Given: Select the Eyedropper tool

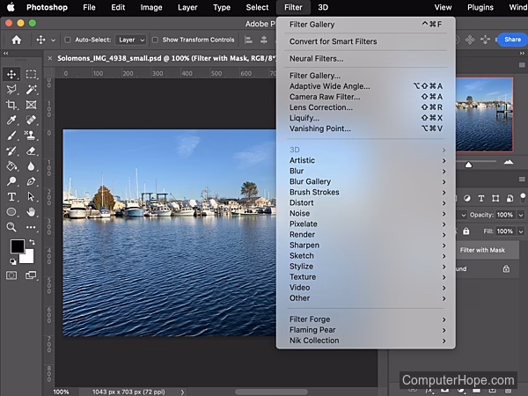Looking at the screenshot, I should pos(11,121).
